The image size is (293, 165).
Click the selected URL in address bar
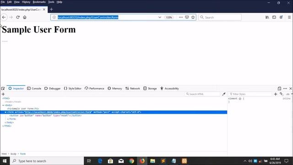pos(88,17)
